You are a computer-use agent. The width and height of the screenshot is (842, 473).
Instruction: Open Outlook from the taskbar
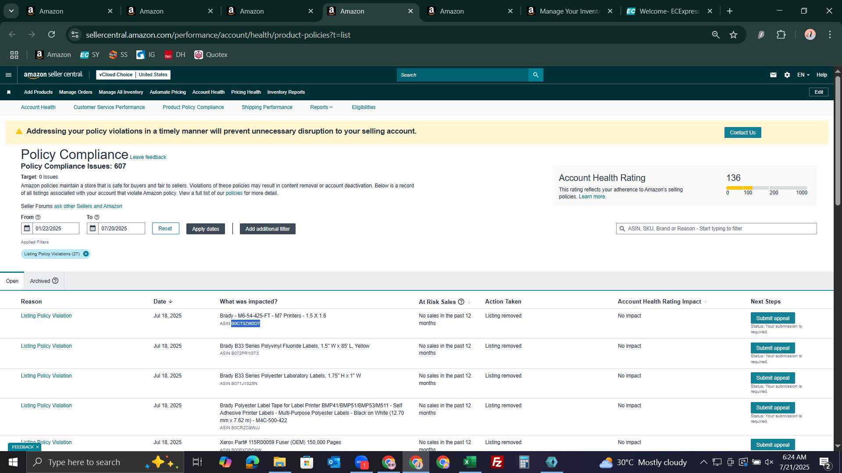[x=334, y=462]
